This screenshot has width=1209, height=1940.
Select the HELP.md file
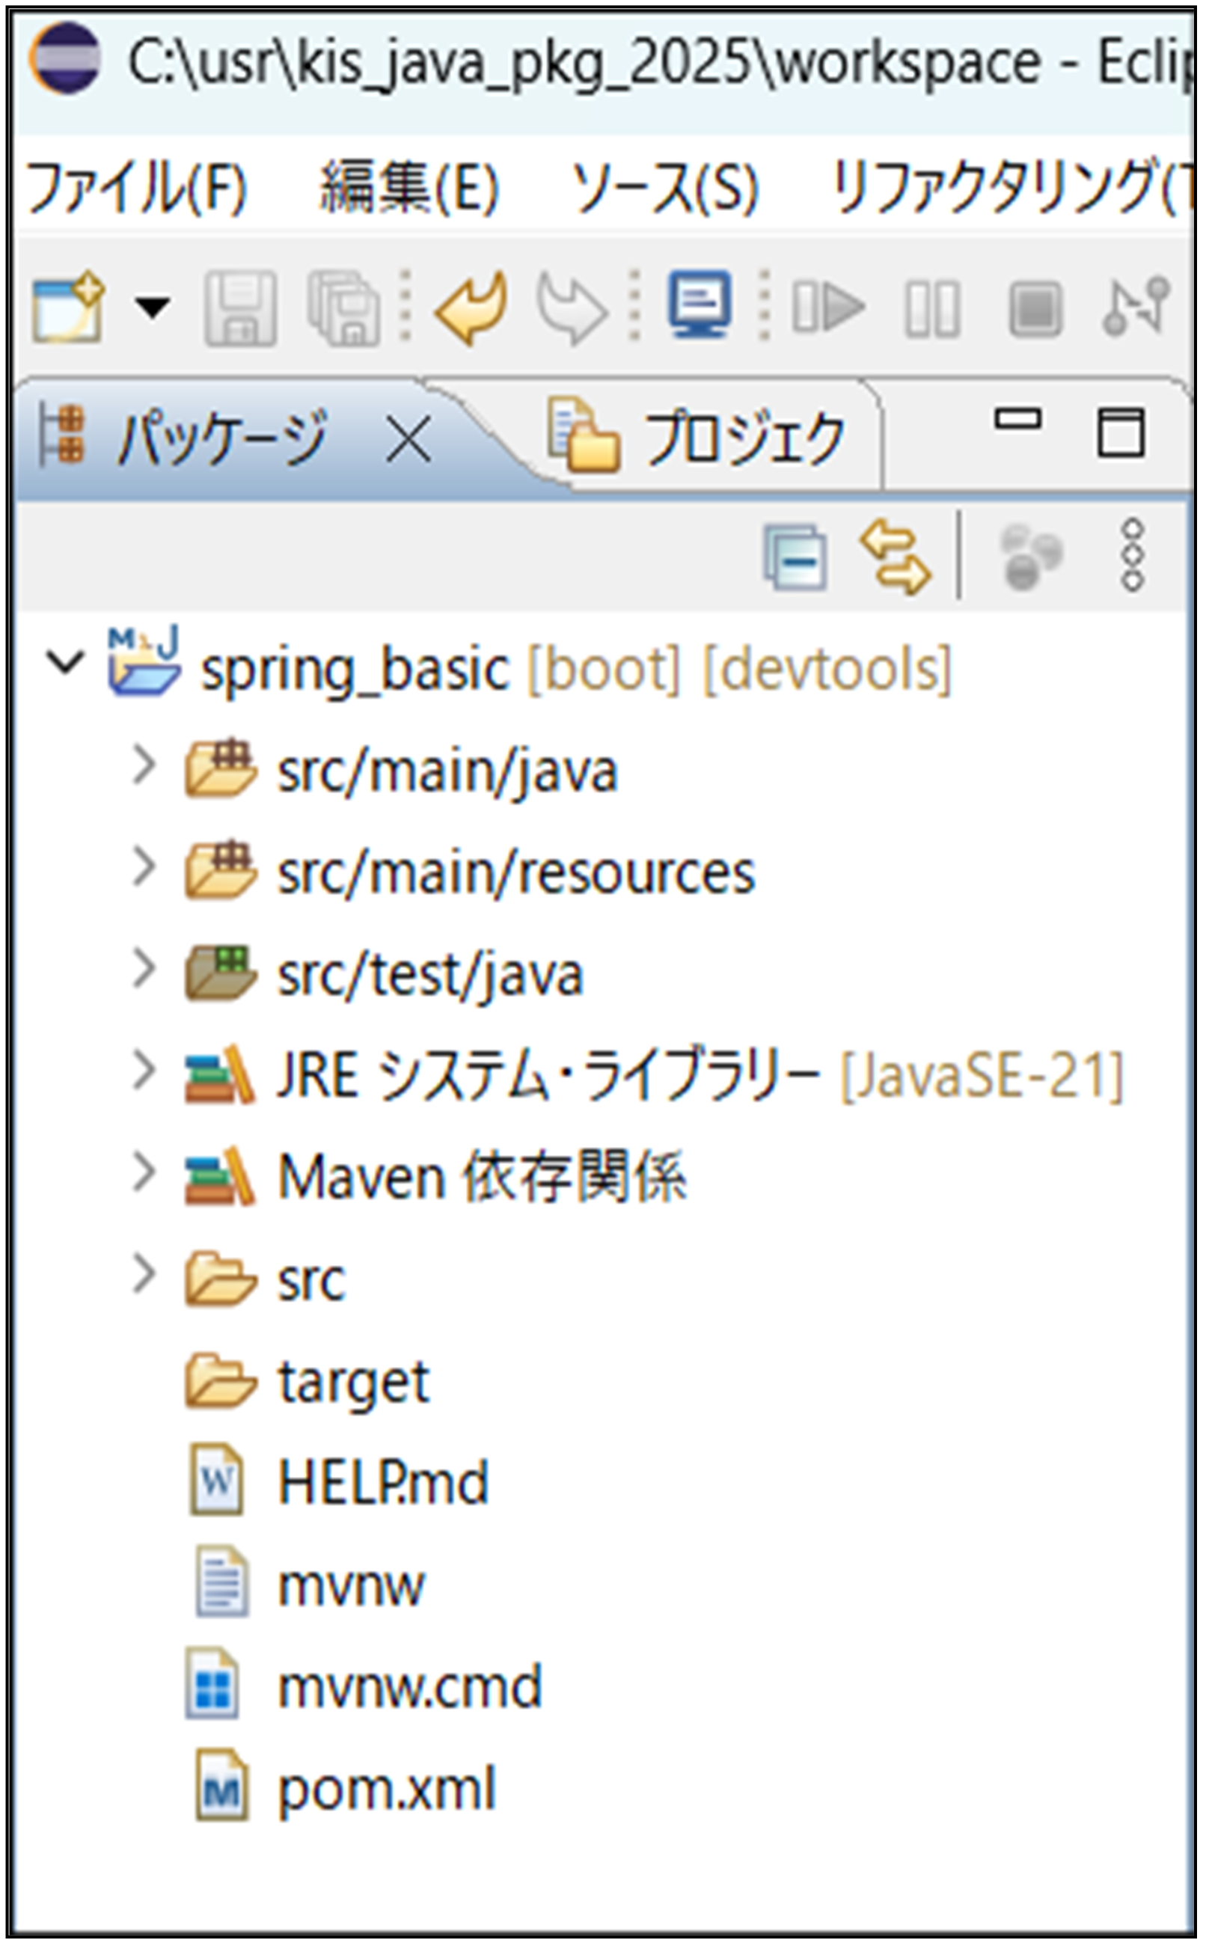(x=382, y=1483)
